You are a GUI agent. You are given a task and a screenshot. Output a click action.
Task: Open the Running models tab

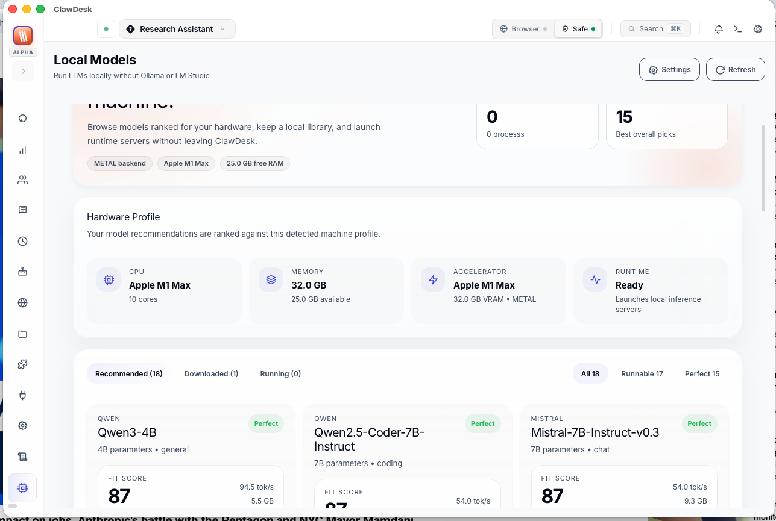click(x=280, y=373)
